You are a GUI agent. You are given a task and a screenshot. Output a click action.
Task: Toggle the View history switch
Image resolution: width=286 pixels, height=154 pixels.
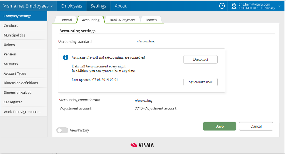click(62, 130)
